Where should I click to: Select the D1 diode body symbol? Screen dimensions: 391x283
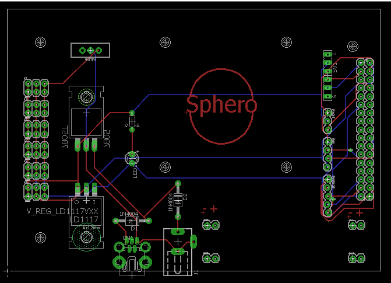(x=131, y=221)
